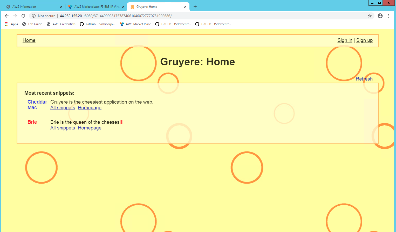Open the Chrome three-dot menu
396x232 pixels.
click(388, 16)
